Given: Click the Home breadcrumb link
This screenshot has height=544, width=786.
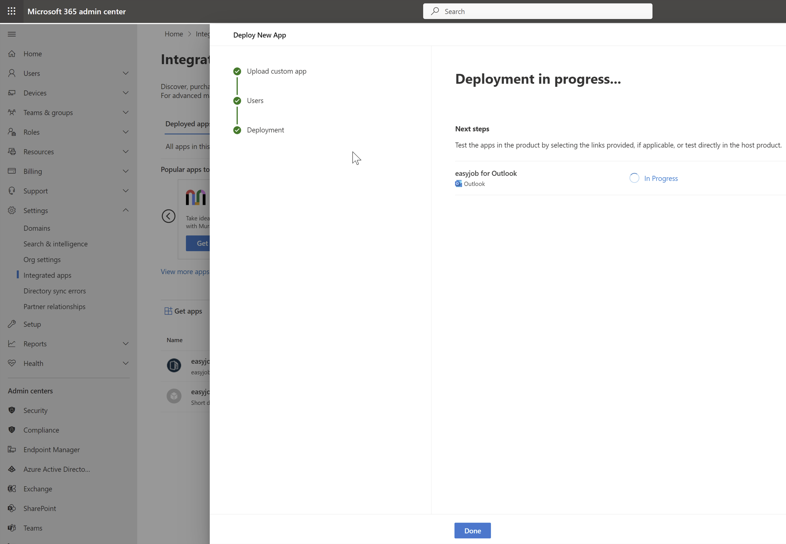Looking at the screenshot, I should [x=174, y=34].
